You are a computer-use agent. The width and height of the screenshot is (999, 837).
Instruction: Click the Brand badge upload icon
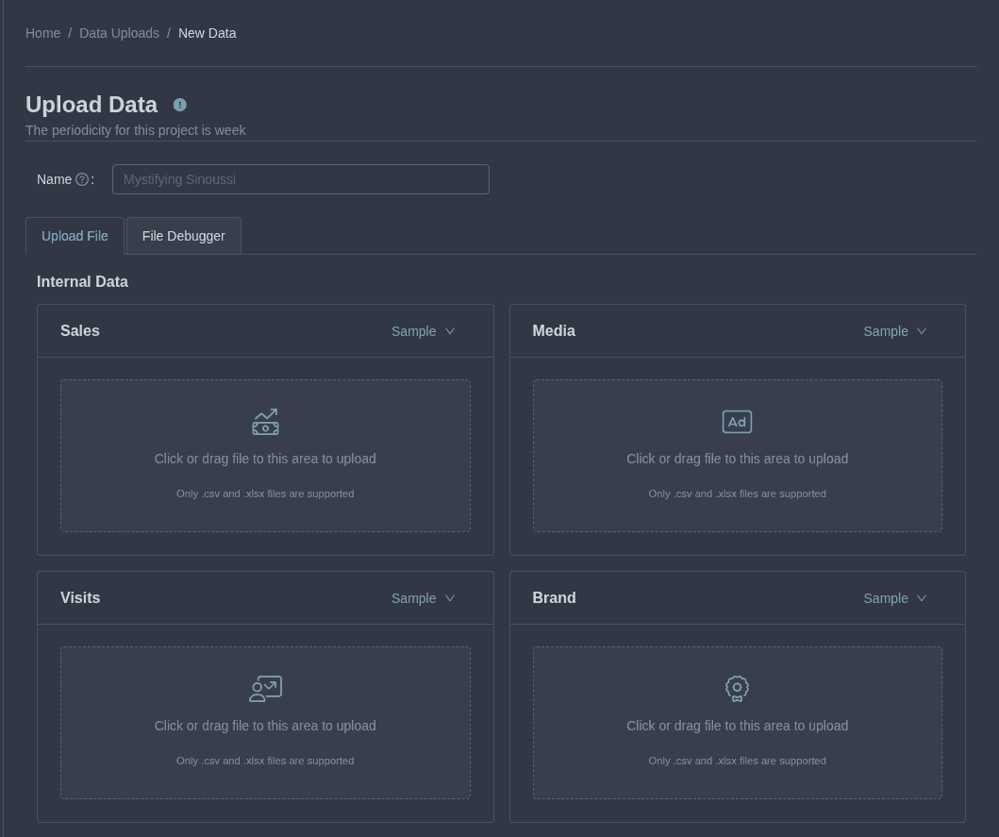tap(737, 689)
